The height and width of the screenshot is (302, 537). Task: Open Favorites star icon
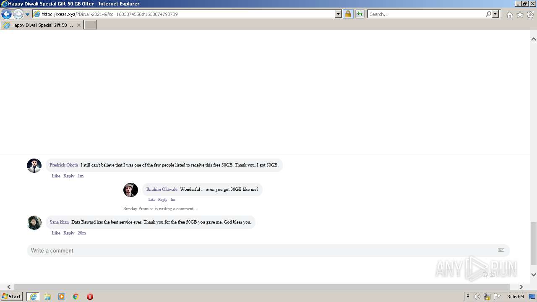tap(520, 15)
